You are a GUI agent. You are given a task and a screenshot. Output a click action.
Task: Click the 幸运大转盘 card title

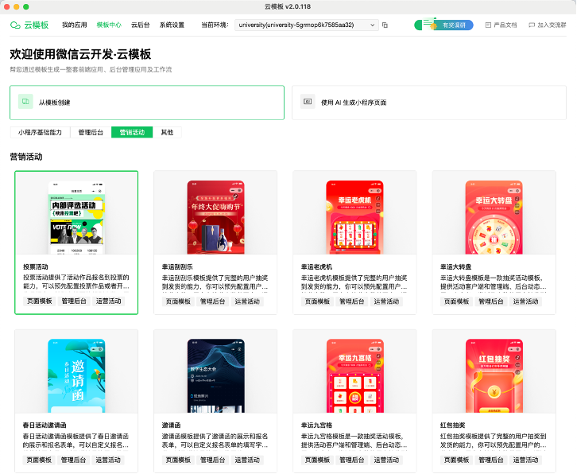point(455,266)
